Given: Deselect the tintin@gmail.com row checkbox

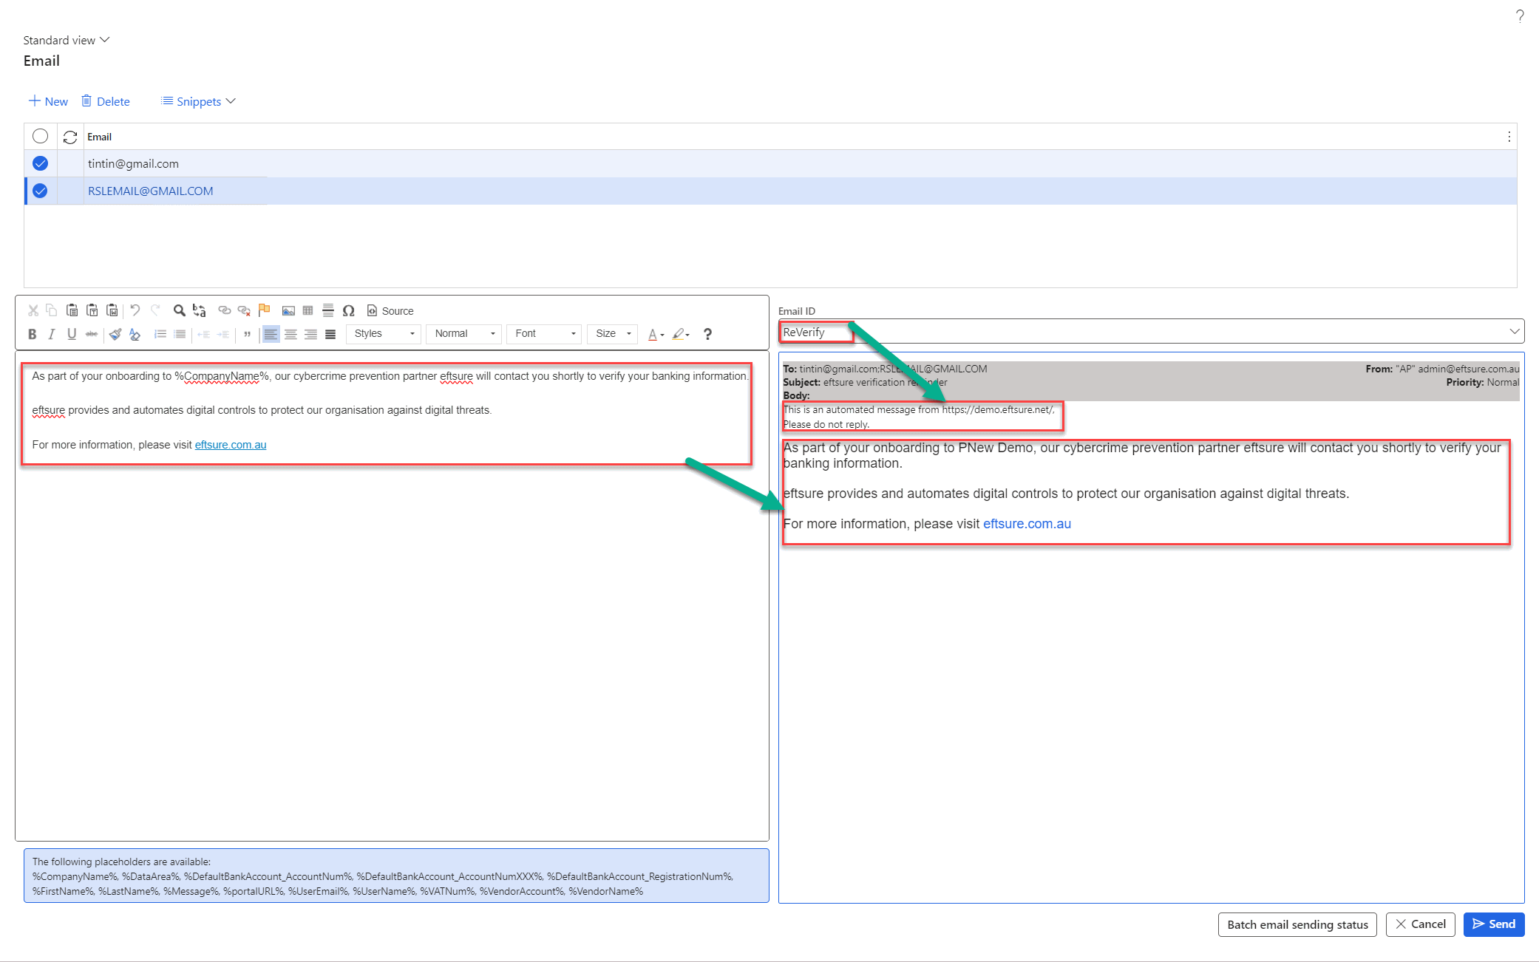Looking at the screenshot, I should (x=41, y=163).
